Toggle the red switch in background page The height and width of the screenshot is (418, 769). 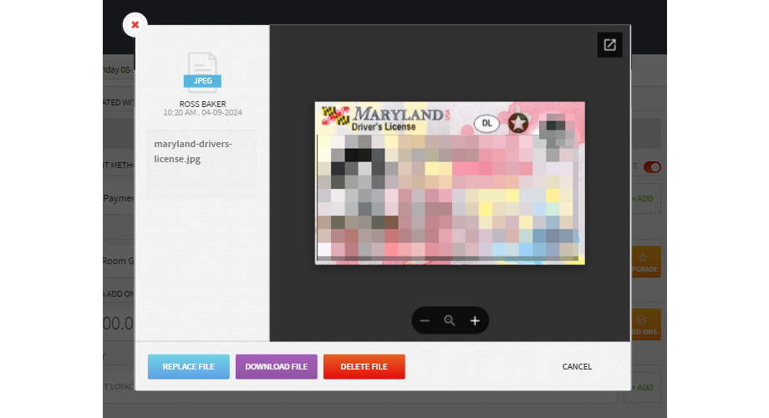pyautogui.click(x=652, y=167)
